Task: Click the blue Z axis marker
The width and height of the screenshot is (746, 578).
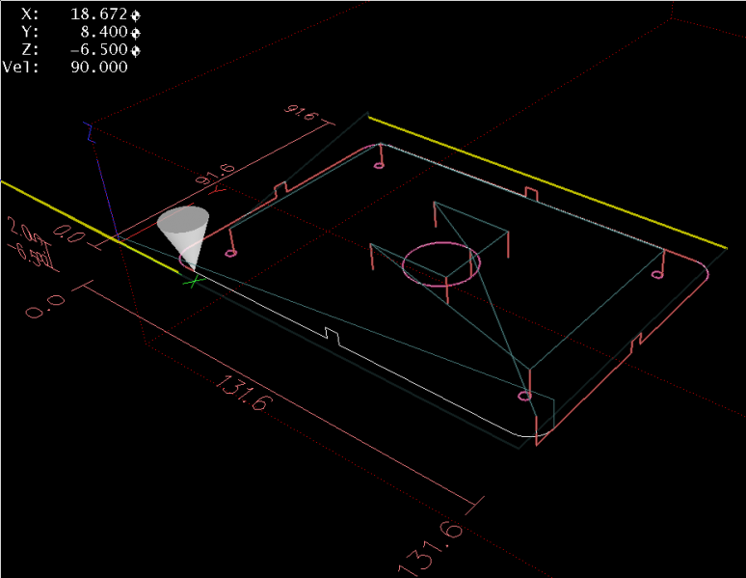Action: coord(89,132)
